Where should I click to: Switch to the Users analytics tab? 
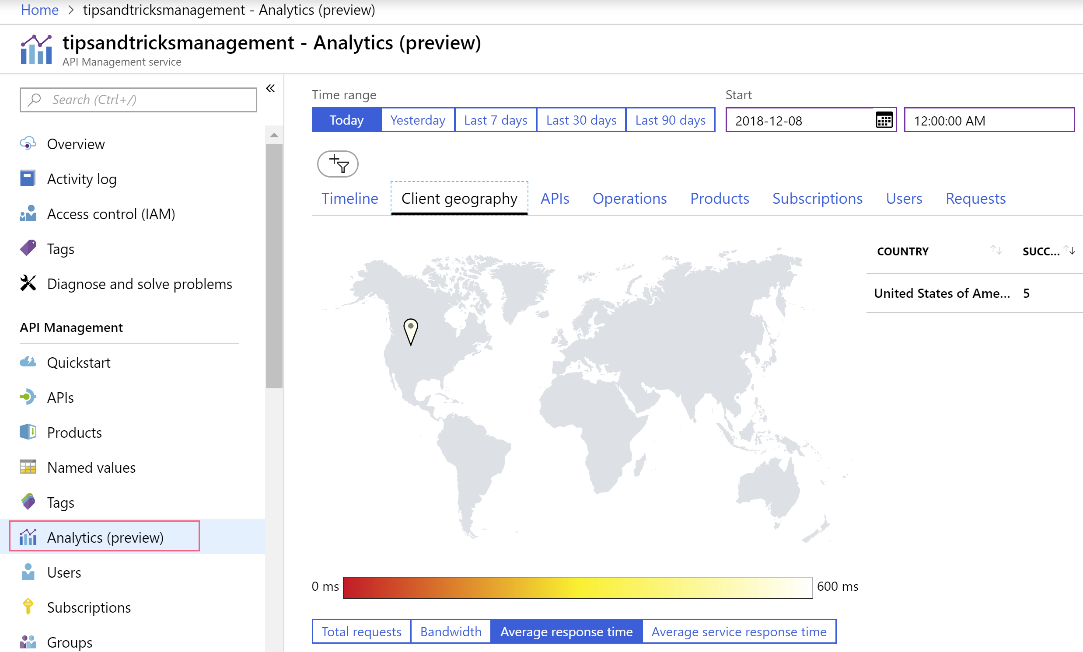pyautogui.click(x=904, y=199)
